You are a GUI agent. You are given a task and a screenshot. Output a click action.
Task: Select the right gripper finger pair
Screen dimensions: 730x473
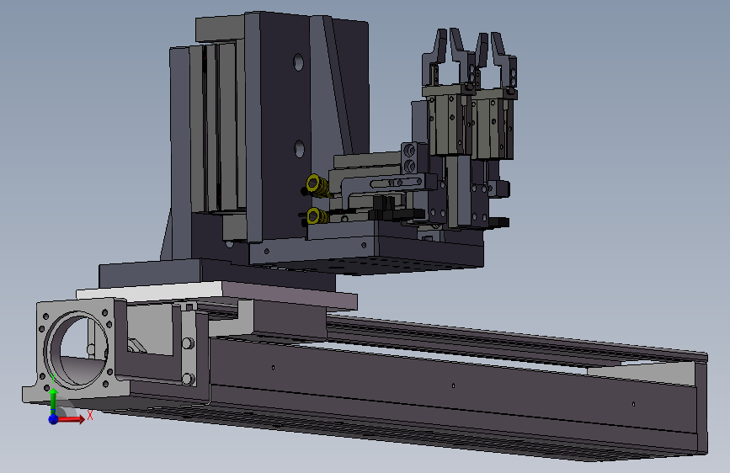[x=498, y=60]
